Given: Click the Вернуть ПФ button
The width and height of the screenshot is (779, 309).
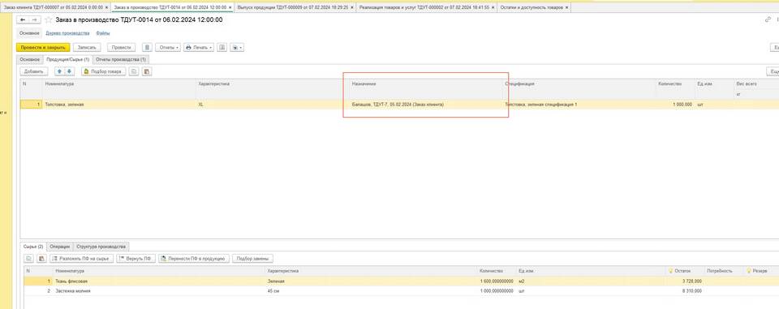Looking at the screenshot, I should pyautogui.click(x=136, y=259).
